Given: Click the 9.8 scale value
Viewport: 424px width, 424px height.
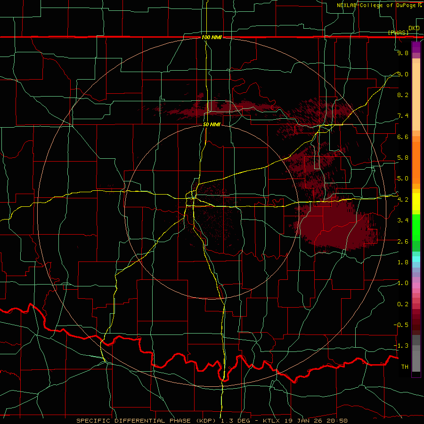Looking at the screenshot, I should (403, 53).
